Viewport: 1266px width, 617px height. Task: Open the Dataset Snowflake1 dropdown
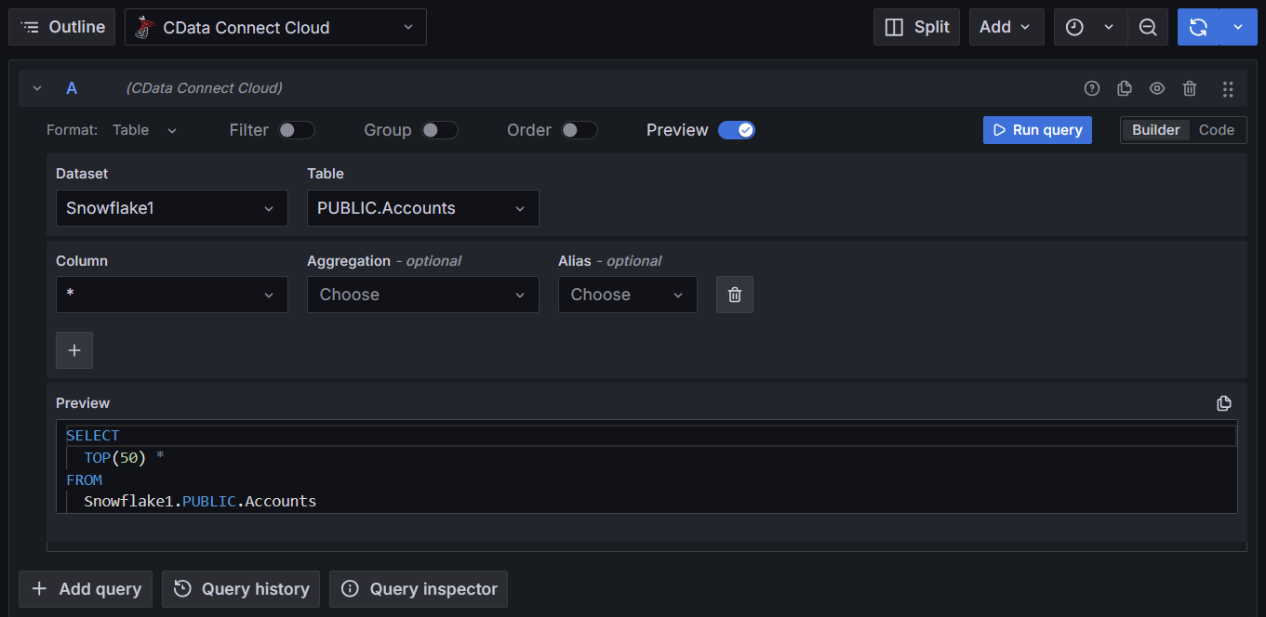coord(172,208)
